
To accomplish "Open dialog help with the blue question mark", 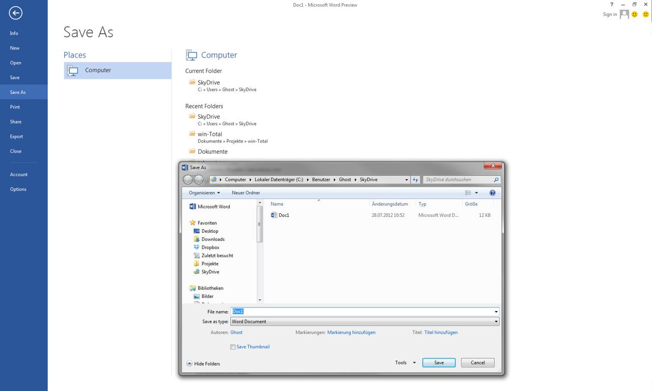I will (x=493, y=193).
